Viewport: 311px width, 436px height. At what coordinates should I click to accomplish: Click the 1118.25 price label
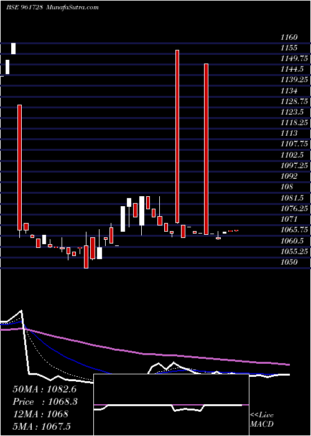point(294,123)
